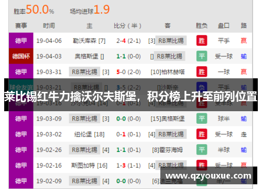Click the 2-4 score of the 19-04-06 match
262x189 pixels.
121,41
